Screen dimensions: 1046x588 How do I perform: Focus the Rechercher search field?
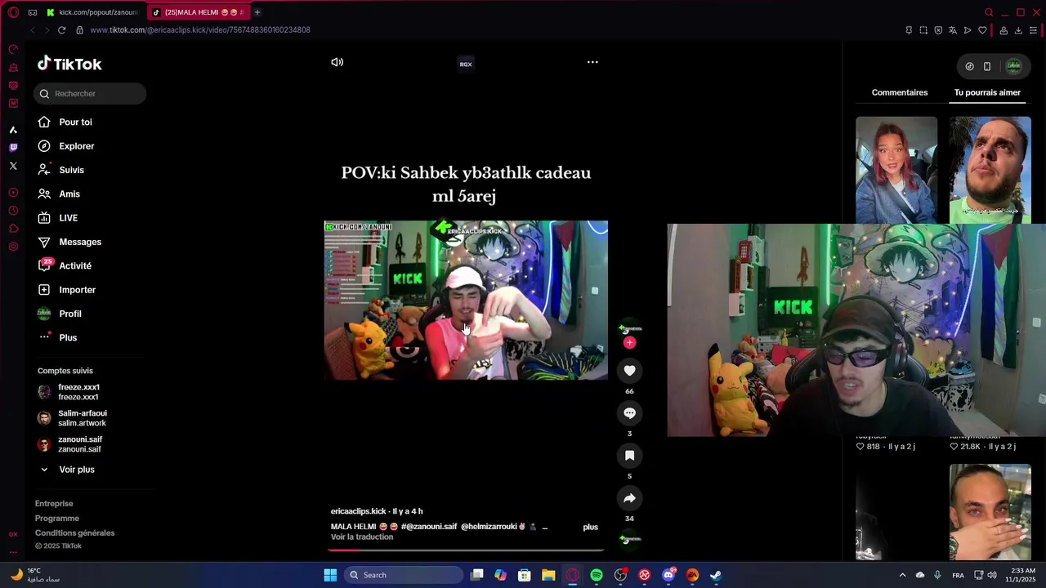tap(90, 94)
